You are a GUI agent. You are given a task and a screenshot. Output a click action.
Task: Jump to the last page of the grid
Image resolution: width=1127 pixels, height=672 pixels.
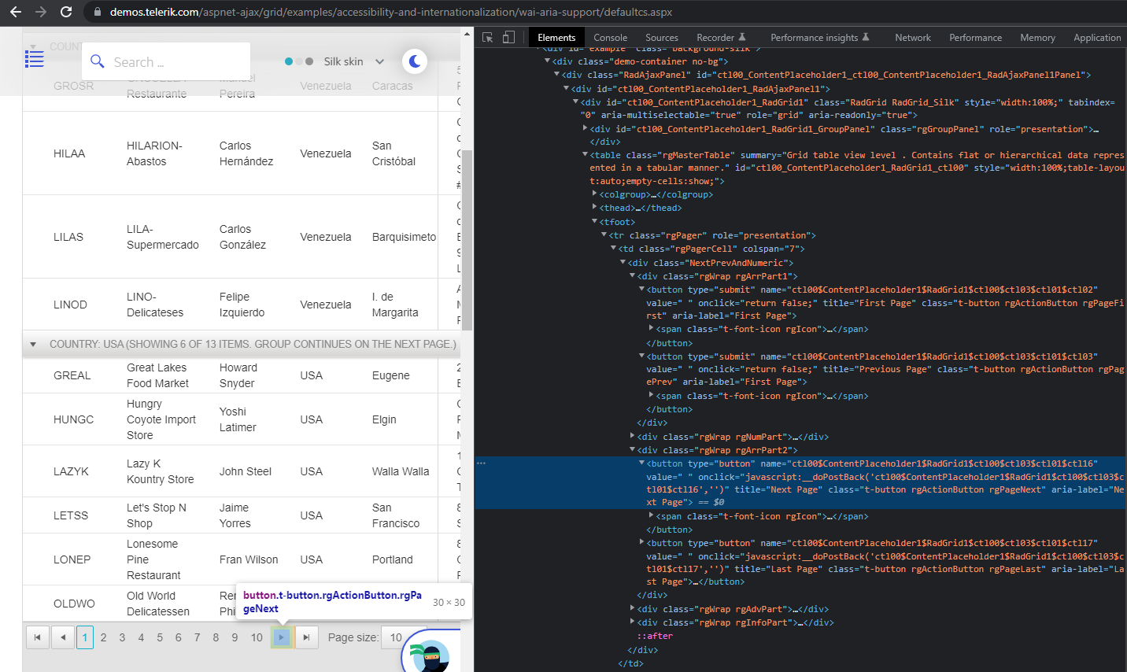(307, 637)
